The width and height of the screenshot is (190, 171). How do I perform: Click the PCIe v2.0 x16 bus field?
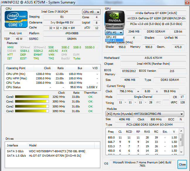[156, 24]
